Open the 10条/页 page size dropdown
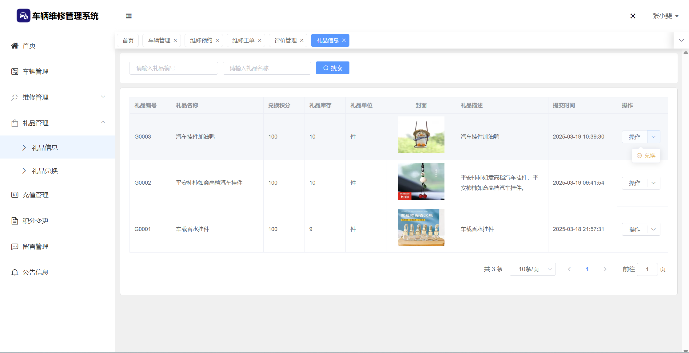This screenshot has width=689, height=353. pos(532,269)
